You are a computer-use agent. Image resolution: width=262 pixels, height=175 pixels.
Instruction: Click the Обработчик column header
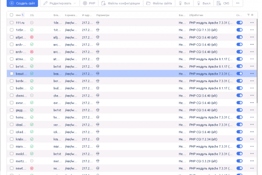point(196,15)
